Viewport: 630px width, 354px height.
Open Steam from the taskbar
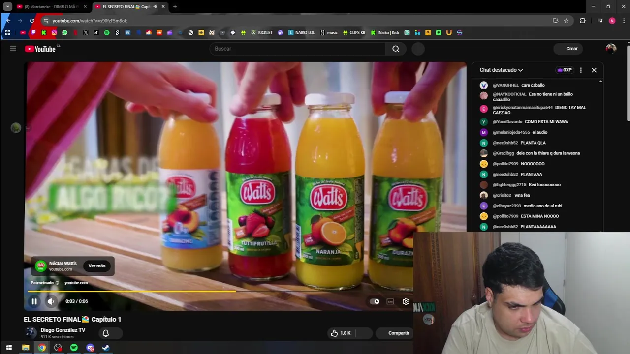click(106, 348)
